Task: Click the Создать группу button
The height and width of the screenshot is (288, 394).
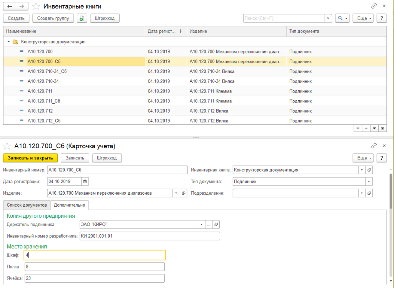Action: [x=53, y=18]
